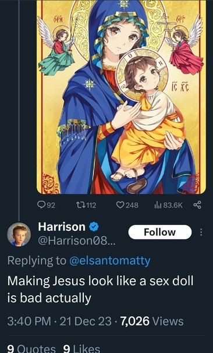Open view analytics bar chart icon
Screen dimensions: 213x353
tap(158, 205)
